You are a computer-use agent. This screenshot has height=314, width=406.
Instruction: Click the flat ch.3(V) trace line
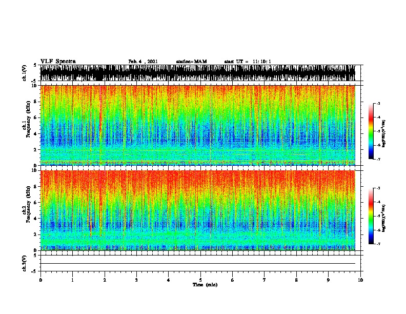click(197, 264)
